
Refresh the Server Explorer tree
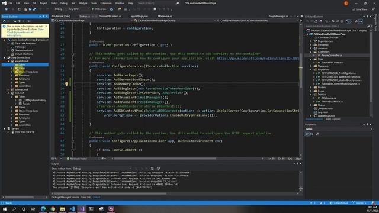[4, 21]
